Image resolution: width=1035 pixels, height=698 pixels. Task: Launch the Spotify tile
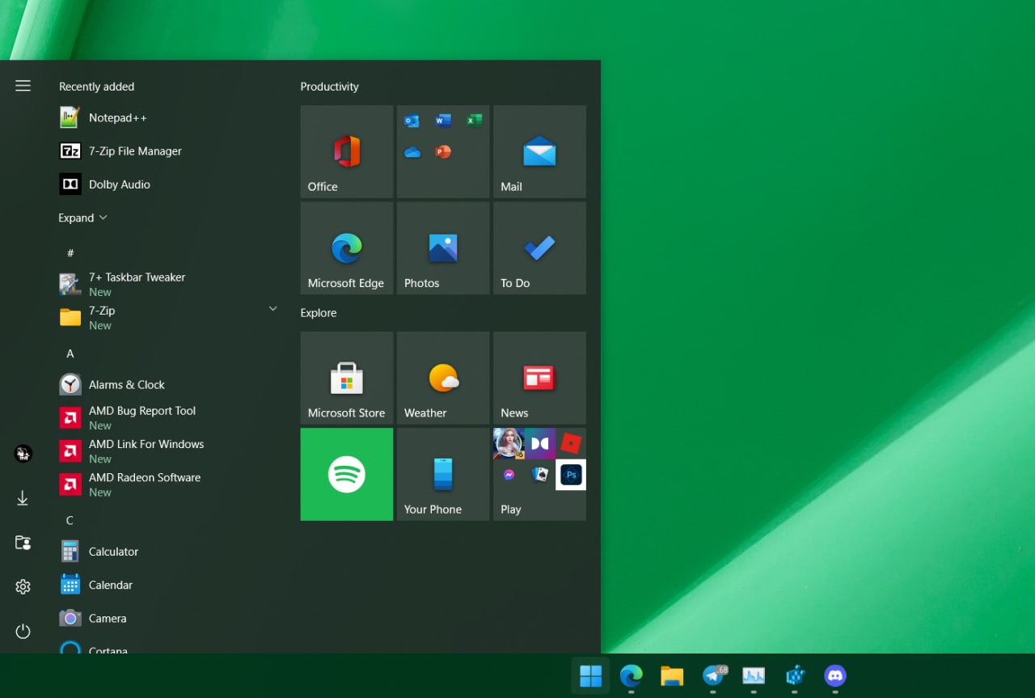[x=347, y=475]
